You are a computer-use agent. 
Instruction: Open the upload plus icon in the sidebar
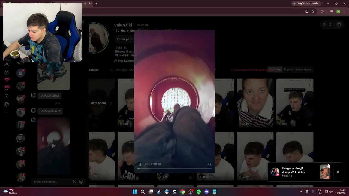click(7, 96)
